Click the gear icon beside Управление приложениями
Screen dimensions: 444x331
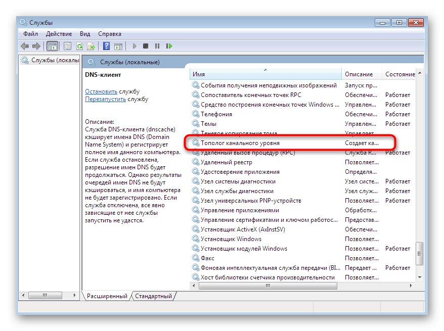coord(195,210)
